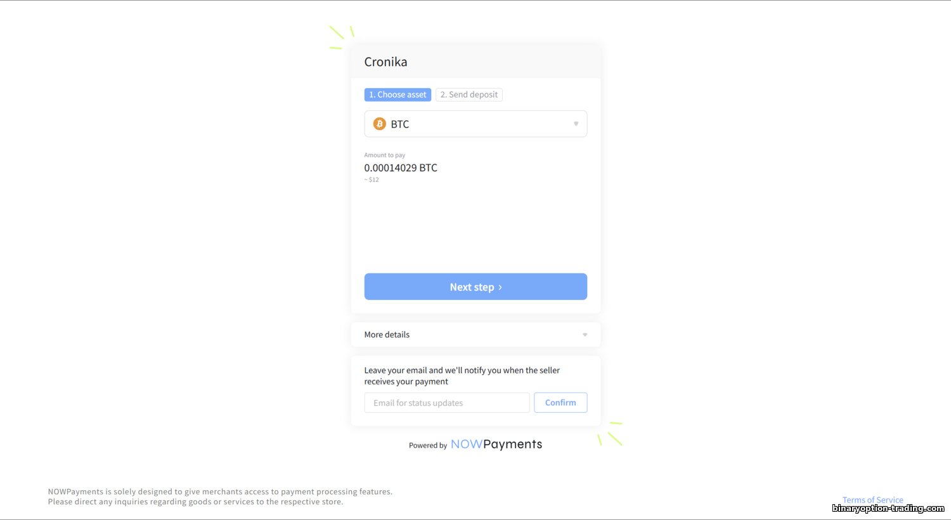Focus the Email for status updates field
This screenshot has height=520, width=951.
click(x=447, y=403)
